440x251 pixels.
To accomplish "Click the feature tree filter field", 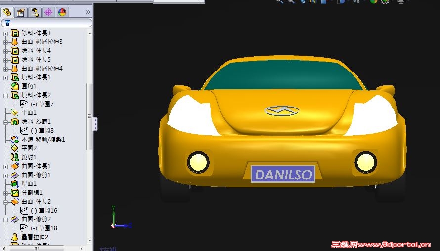I will click(x=47, y=23).
